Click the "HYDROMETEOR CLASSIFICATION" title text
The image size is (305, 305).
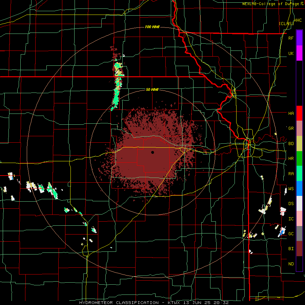pos(119,303)
